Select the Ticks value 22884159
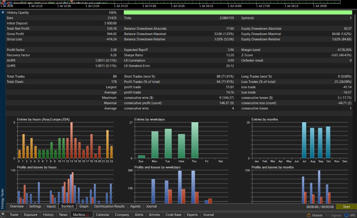Image resolution: width=357 pixels, height=218 pixels. click(x=226, y=18)
